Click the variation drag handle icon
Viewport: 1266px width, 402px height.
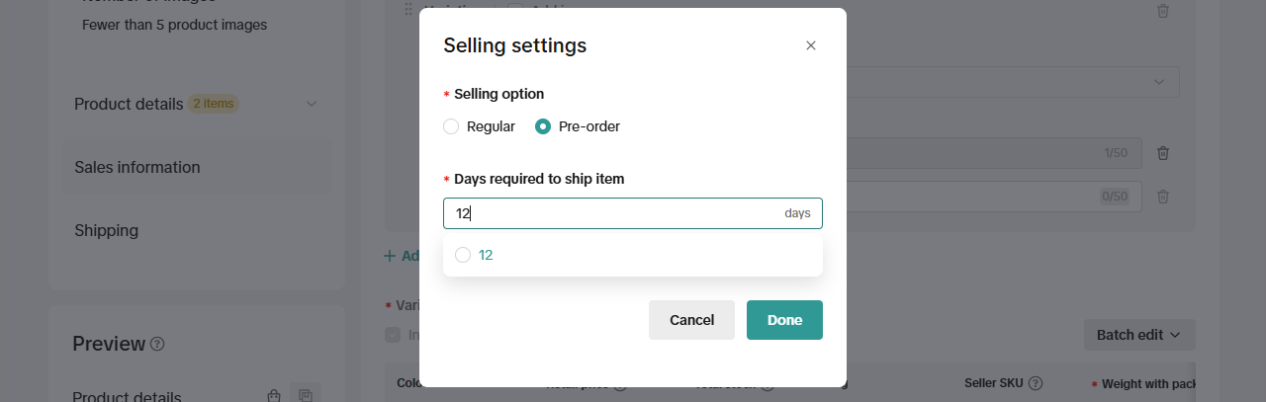407,9
